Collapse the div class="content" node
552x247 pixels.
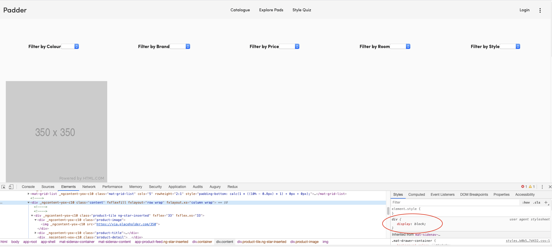[x=28, y=202]
